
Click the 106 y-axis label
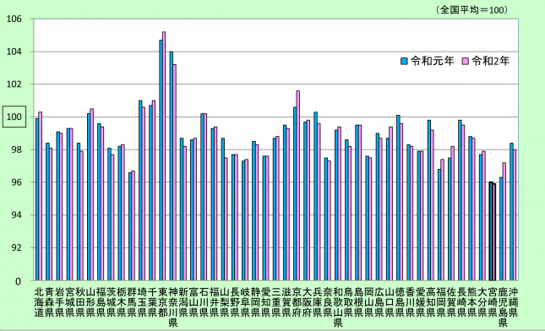point(14,19)
